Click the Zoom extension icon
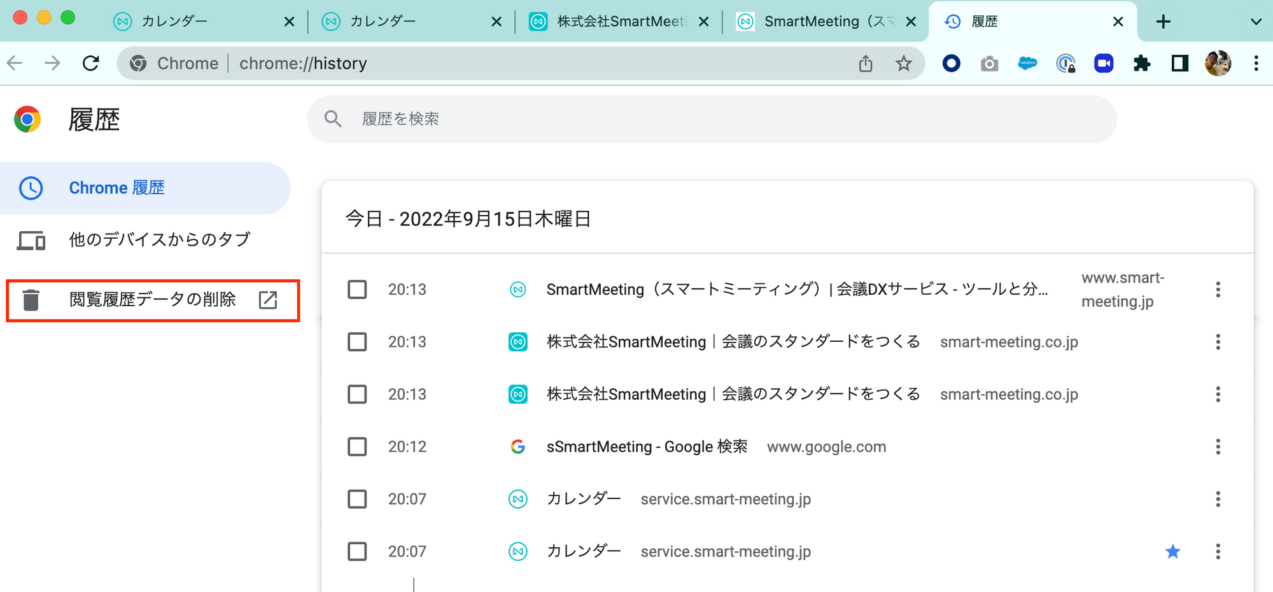Screen dimensions: 1273x592 [x=1104, y=63]
